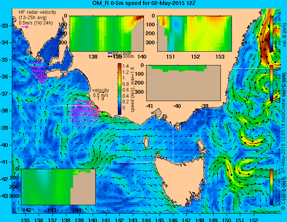Click the white dashed vertical section line at 146
Screen dimensions: 287x222
click(x=173, y=141)
